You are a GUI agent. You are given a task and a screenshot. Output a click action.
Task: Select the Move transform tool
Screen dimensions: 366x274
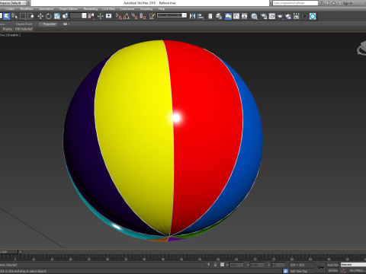[40, 16]
